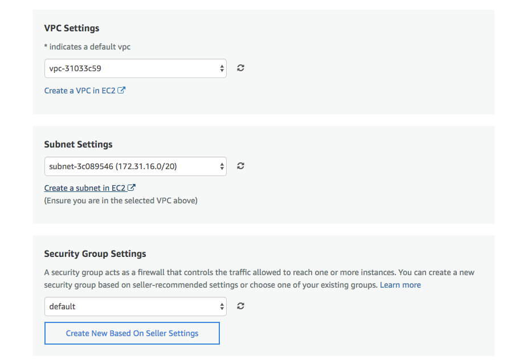Expand the Subnet Settings selection list
Image resolution: width=507 pixels, height=364 pixels.
135,166
